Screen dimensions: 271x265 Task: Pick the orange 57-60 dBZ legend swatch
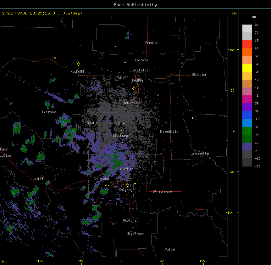tap(247, 52)
